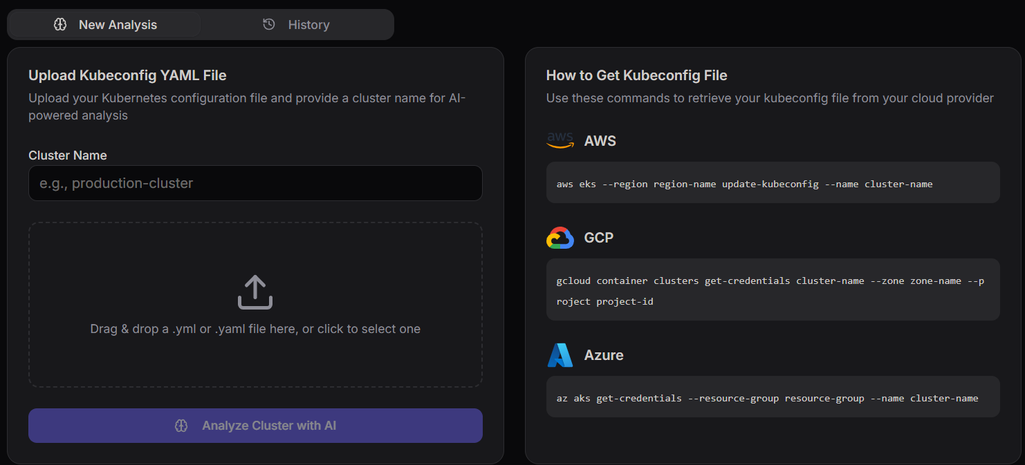Screen dimensions: 1025x465
Task: Click the brain icon on New Analysis tab
Action: click(60, 24)
